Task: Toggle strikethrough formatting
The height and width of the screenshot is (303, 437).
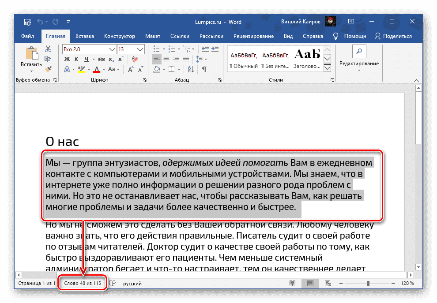Action: 102,59
